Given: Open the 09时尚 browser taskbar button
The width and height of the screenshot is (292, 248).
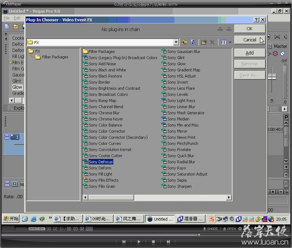Looking at the screenshot, I should pos(98,219).
